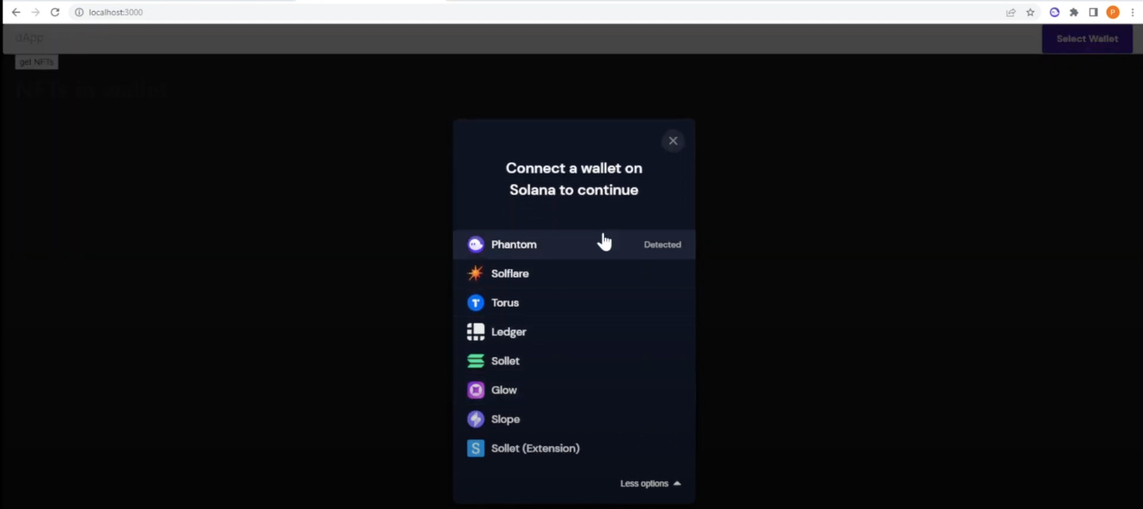
Task: Select the Ledger wallet icon
Action: coord(475,331)
